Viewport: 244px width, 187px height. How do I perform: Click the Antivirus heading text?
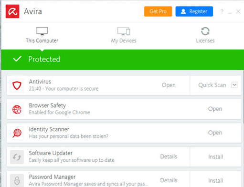[x=40, y=82]
